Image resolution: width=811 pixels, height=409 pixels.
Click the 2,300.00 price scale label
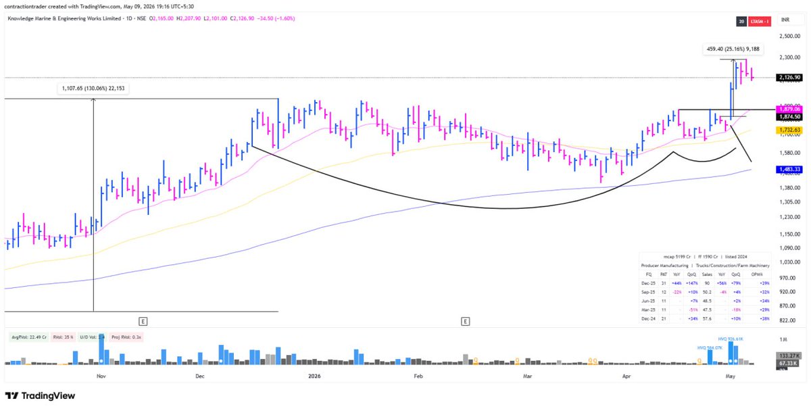pyautogui.click(x=789, y=57)
